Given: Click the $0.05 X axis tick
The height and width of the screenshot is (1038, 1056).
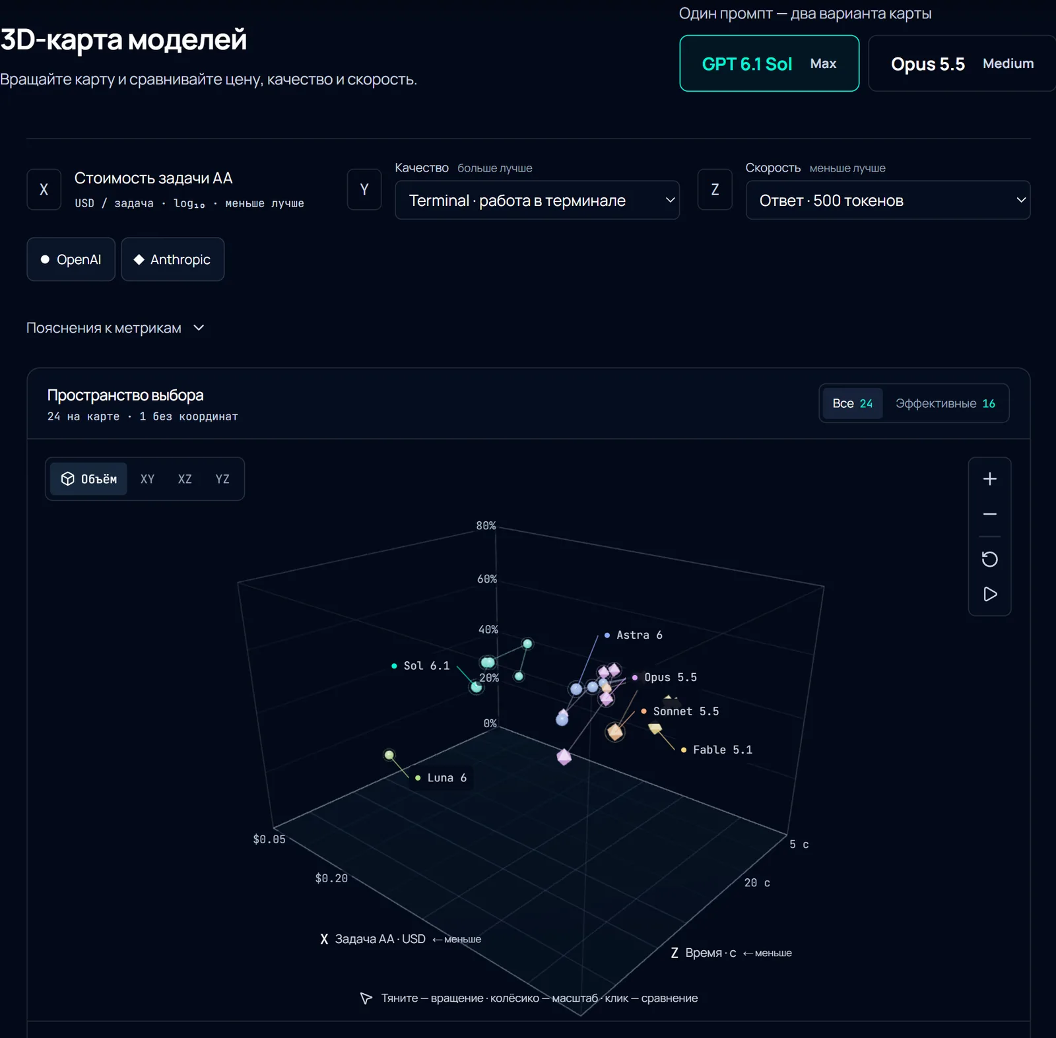Looking at the screenshot, I should click(269, 839).
